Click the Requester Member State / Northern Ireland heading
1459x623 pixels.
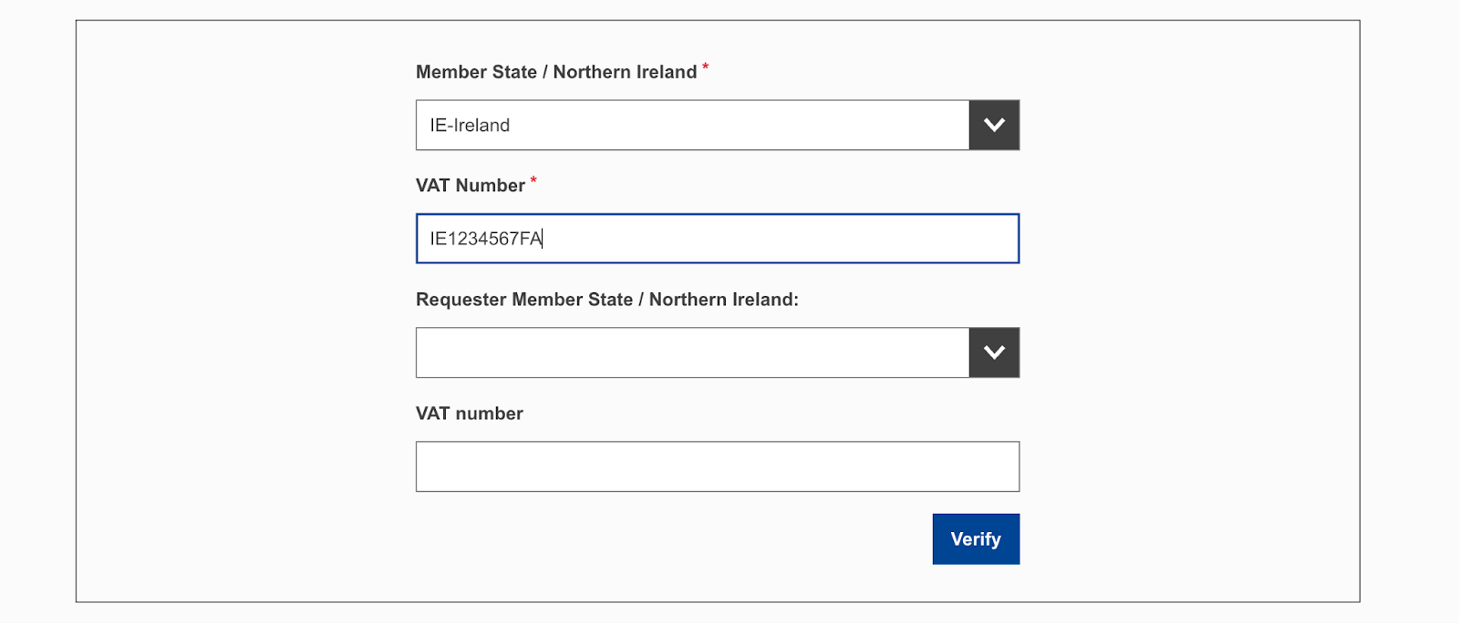606,299
